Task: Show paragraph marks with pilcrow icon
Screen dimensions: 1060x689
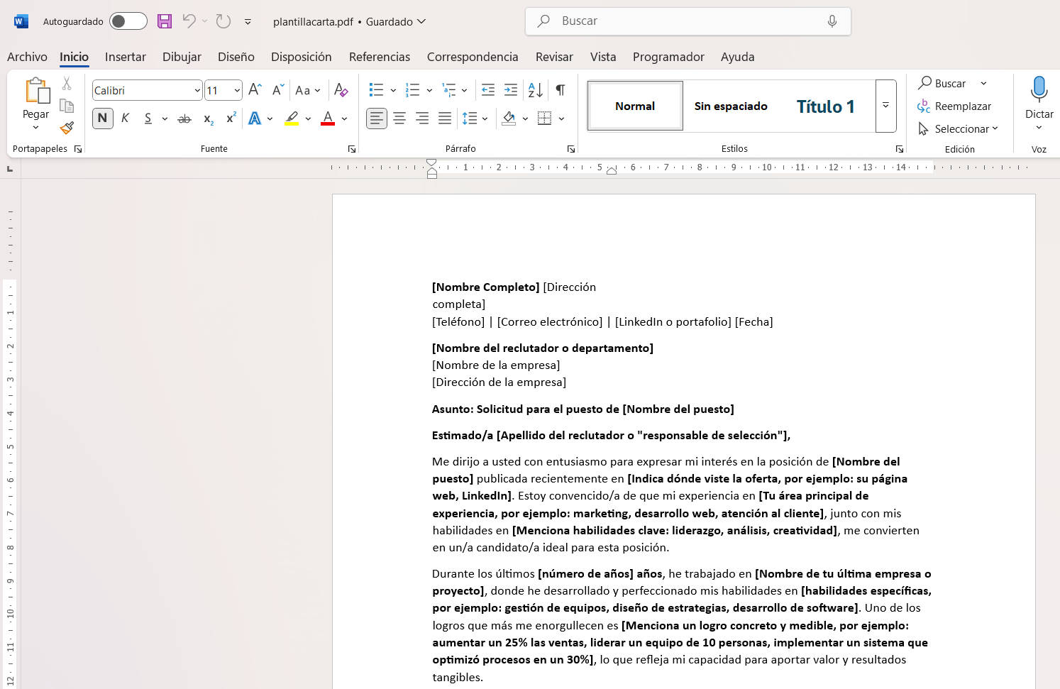Action: coord(561,90)
